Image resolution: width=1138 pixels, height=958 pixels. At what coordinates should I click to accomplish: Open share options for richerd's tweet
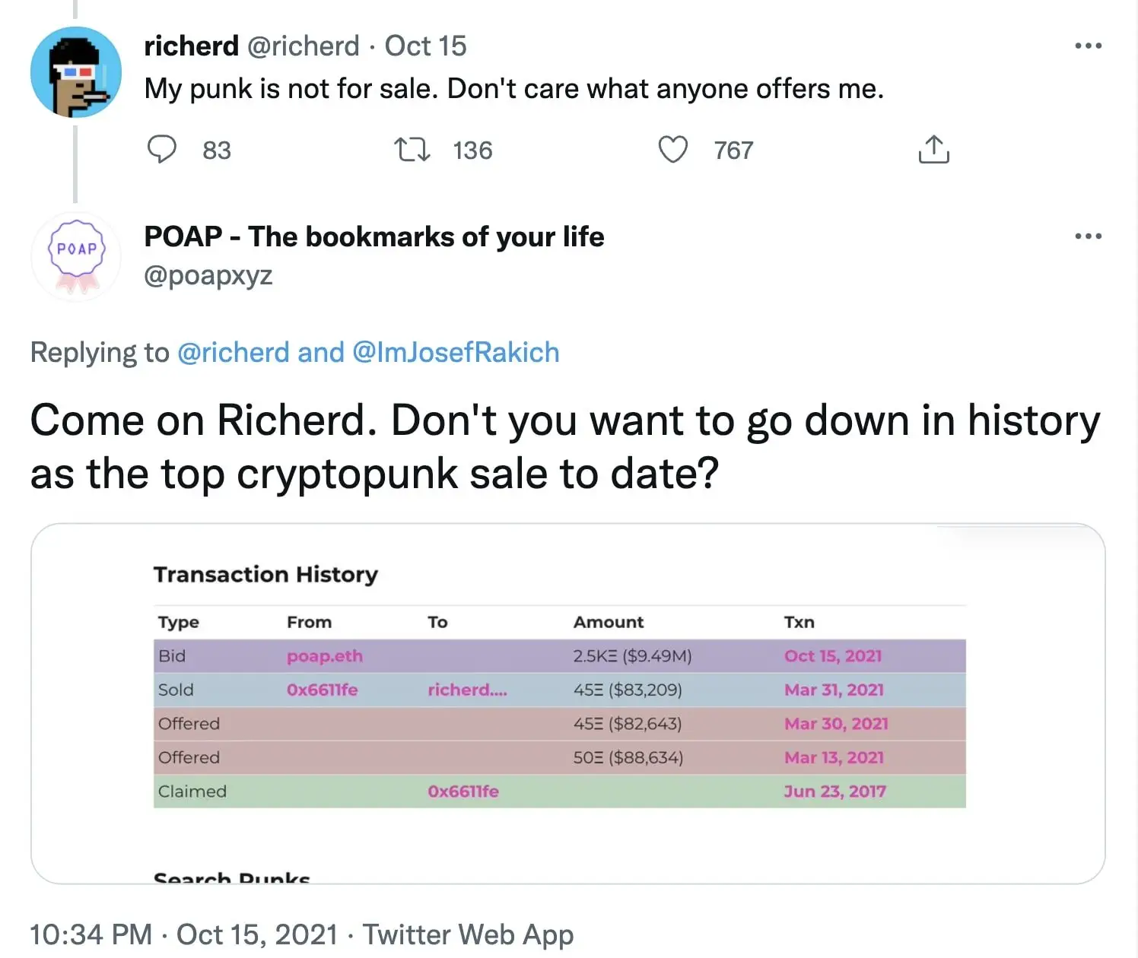(933, 149)
